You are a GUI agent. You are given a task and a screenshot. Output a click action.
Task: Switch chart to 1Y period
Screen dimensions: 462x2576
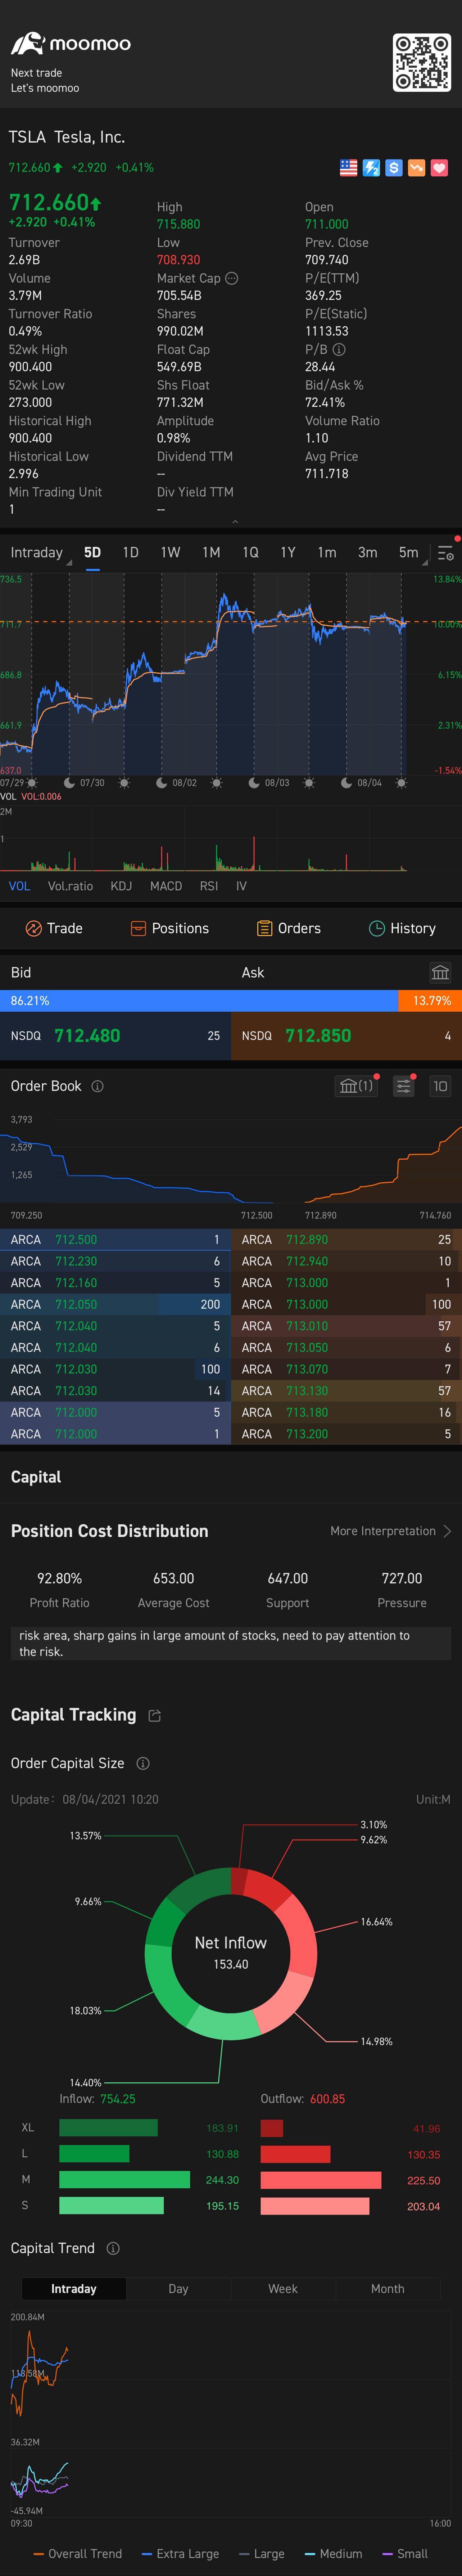click(288, 553)
